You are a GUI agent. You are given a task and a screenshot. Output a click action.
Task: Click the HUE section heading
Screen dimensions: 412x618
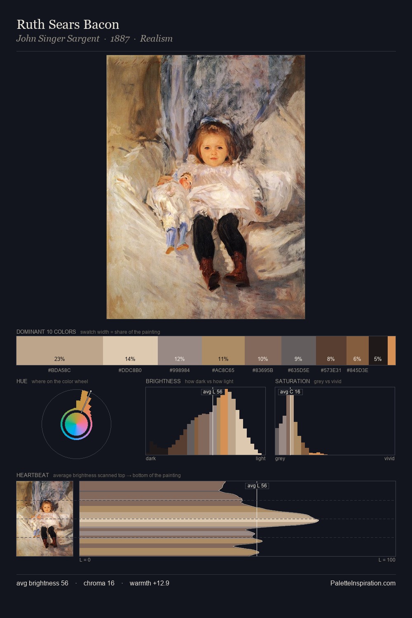[22, 381]
